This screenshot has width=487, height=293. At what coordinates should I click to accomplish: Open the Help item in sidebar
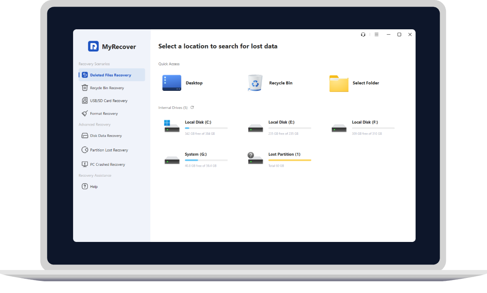pos(94,187)
